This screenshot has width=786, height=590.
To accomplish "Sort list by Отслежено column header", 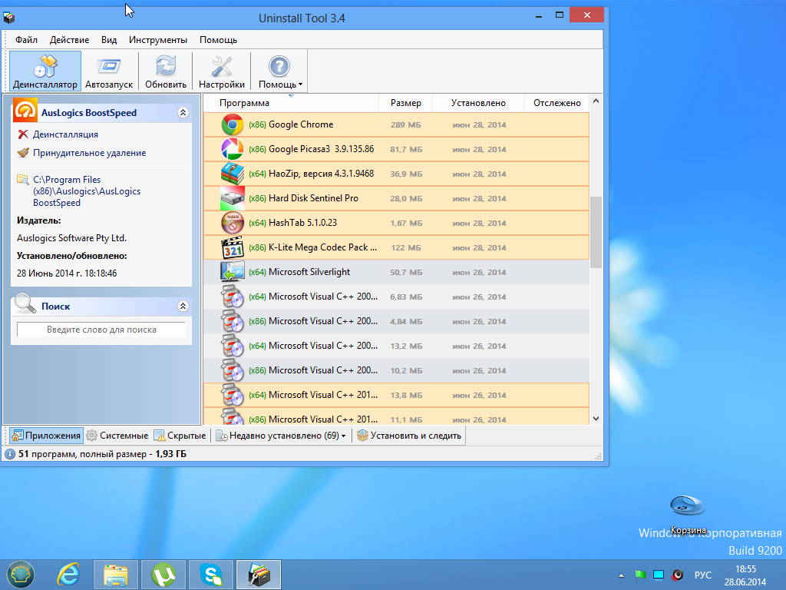I will pyautogui.click(x=557, y=103).
